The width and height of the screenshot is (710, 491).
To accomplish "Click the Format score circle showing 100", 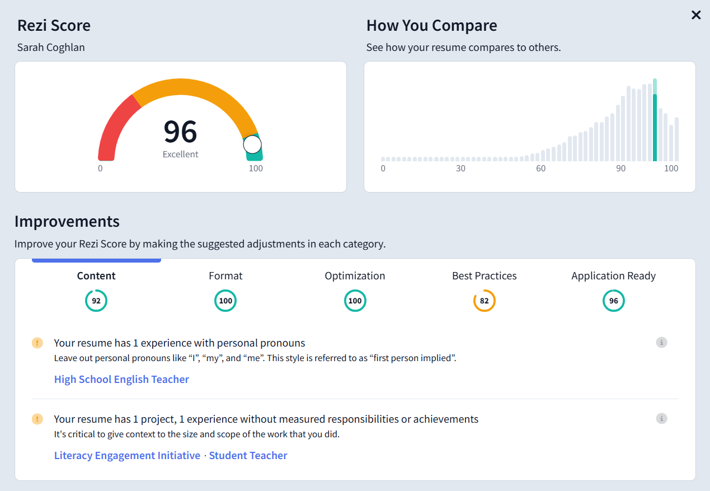I will click(225, 301).
